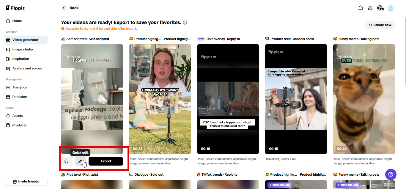This screenshot has height=189, width=406.
Task: Click the orange lip-sync warning icon
Action: pyautogui.click(x=63, y=29)
